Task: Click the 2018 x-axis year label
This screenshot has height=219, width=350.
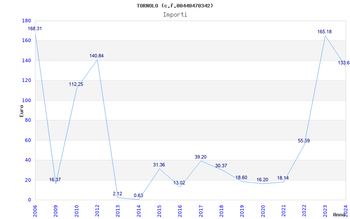Action: (x=221, y=211)
